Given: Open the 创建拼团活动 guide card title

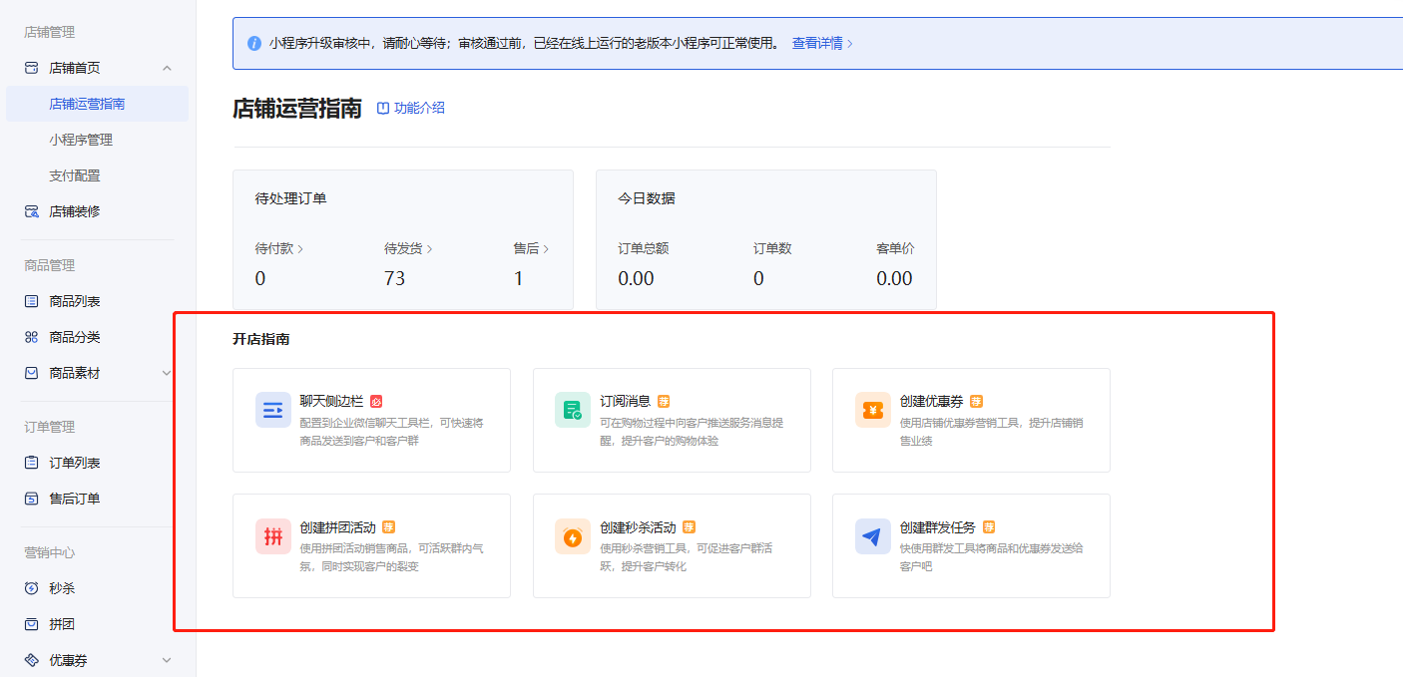Looking at the screenshot, I should pyautogui.click(x=338, y=527).
